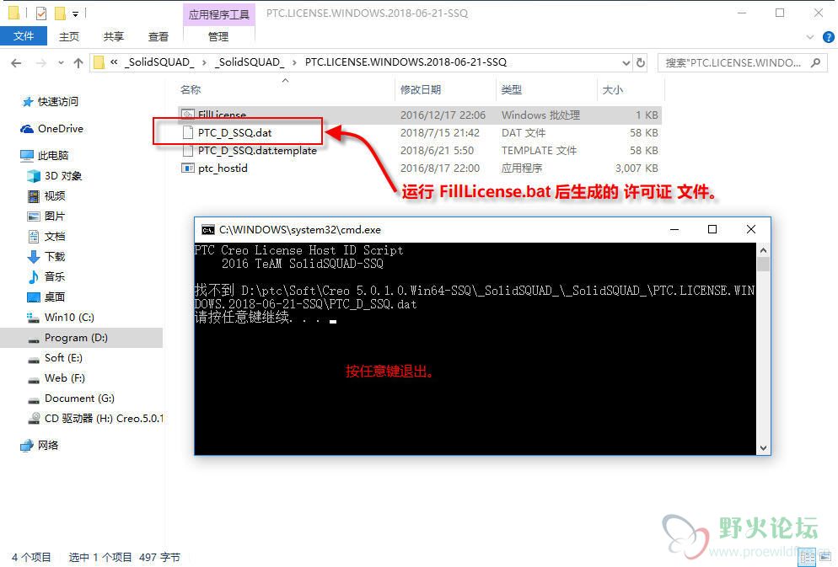Click the refresh button beside address bar

click(640, 63)
